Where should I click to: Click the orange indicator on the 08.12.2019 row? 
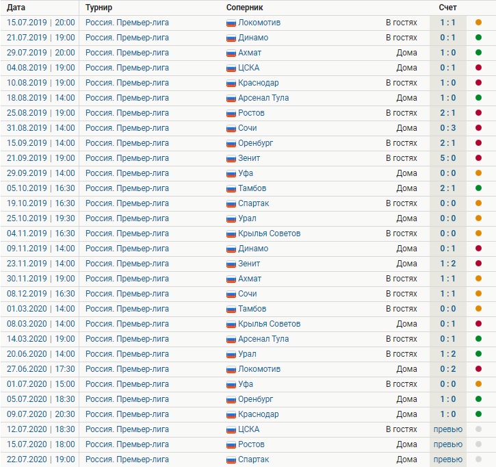click(x=478, y=294)
